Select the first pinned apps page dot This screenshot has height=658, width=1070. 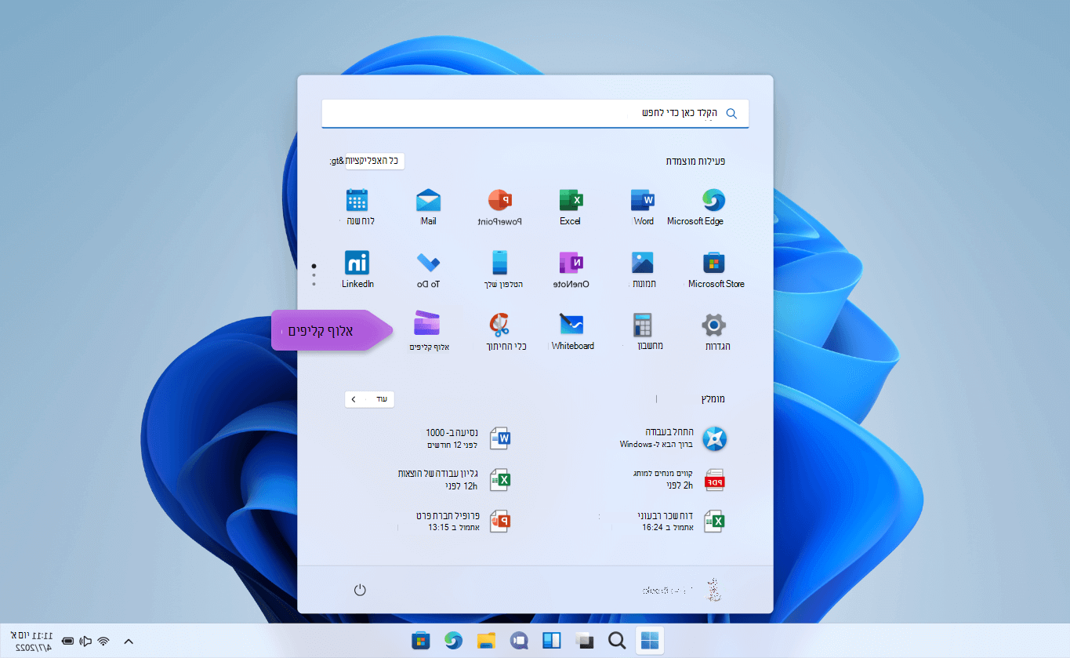[x=314, y=266]
